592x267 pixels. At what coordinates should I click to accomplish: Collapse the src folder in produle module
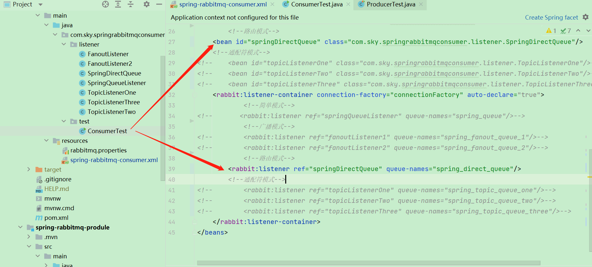point(29,246)
